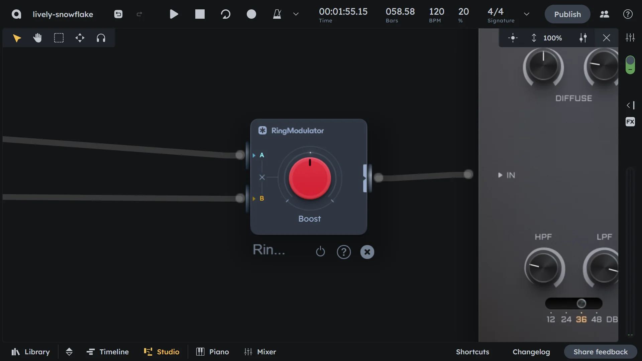This screenshot has width=642, height=361.
Task: Set the filter slope slider to 48 DB
Action: (x=597, y=303)
